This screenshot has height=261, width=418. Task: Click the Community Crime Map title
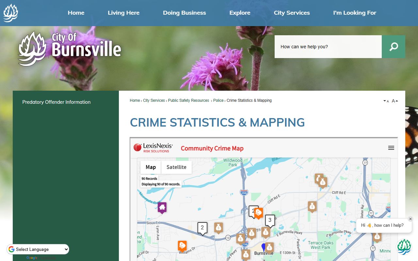[x=212, y=148]
